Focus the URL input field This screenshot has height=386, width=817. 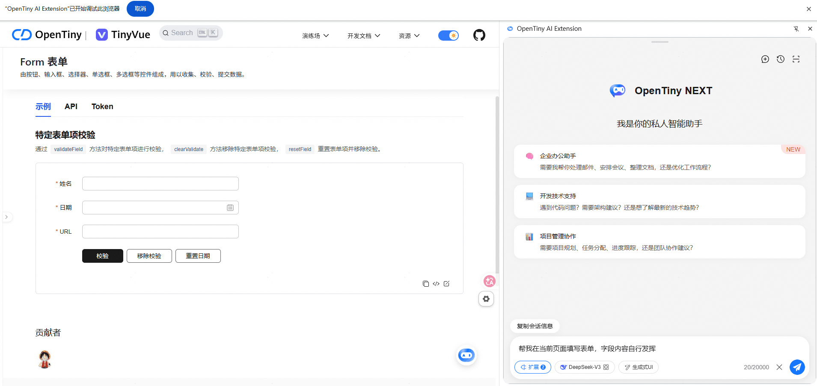pyautogui.click(x=160, y=232)
